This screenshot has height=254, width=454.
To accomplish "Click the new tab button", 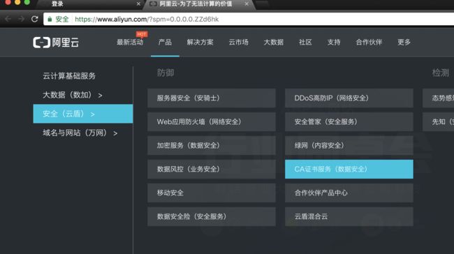I will click(262, 3).
